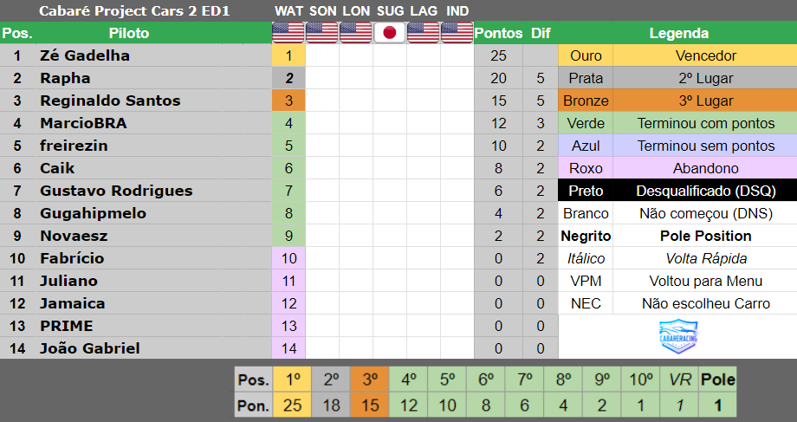
Task: Click the gold Ouro legend swatch
Action: [586, 55]
